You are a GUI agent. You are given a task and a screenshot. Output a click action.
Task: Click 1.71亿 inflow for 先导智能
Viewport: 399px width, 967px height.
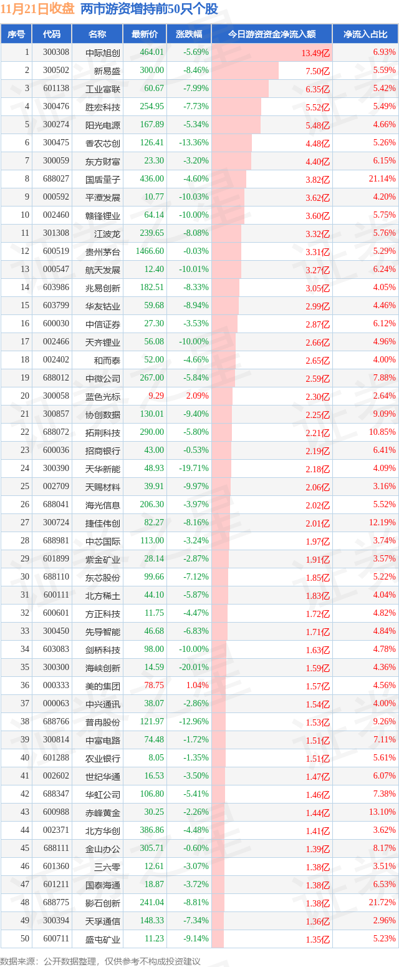[x=317, y=632]
